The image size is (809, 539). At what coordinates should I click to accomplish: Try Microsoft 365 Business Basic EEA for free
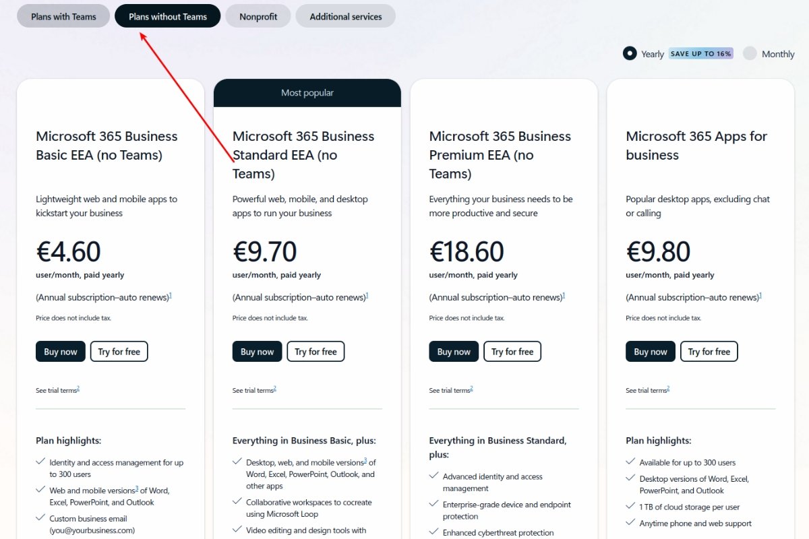[119, 351]
